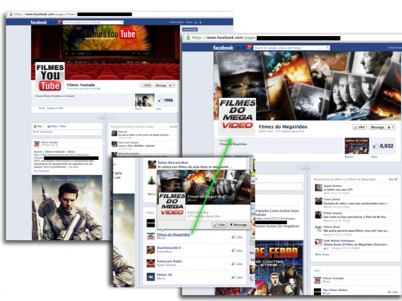Click The Filmes Online icon in Likes box
This screenshot has width=402, height=301.
click(318, 291)
